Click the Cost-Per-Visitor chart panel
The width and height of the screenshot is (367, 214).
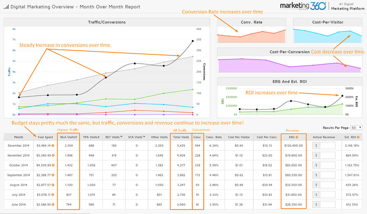click(328, 31)
